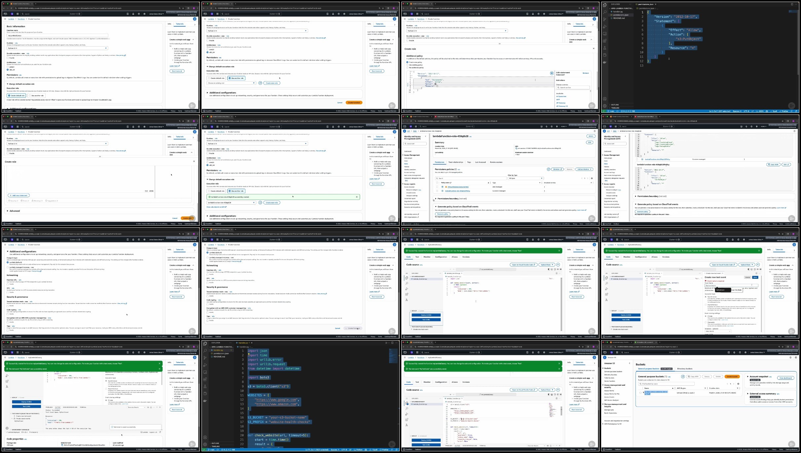Dismiss the role successfully created banner
Screen dimensions: 801x453
point(357,197)
